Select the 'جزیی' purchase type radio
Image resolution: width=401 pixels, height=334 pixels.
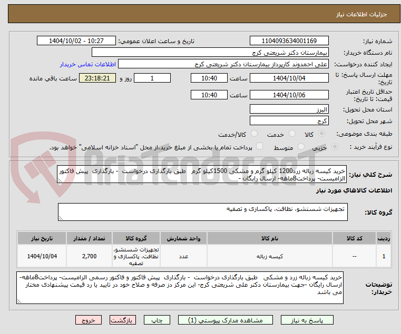tap(335, 147)
